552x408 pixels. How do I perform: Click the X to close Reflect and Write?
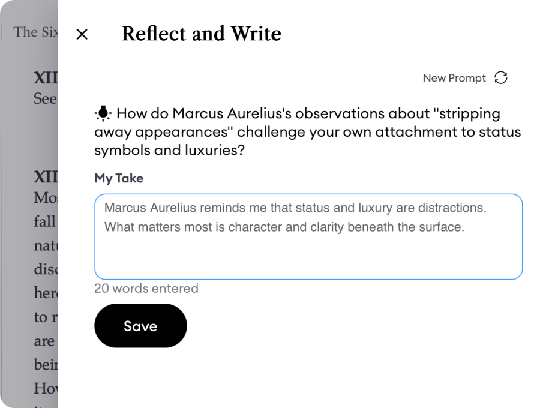(x=82, y=34)
